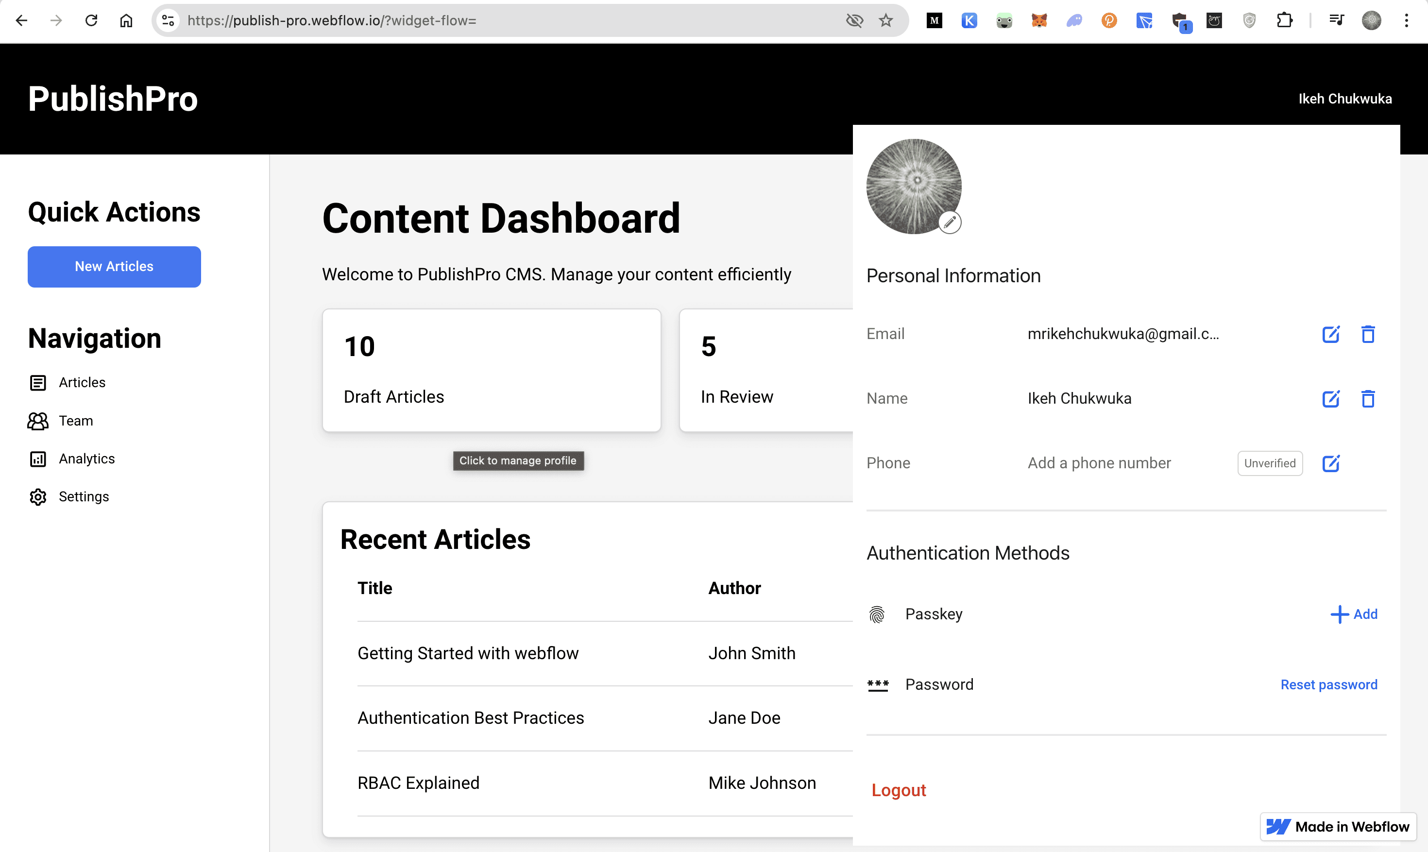Open Ikeh Chukwuka profile menu in header
Image resolution: width=1428 pixels, height=852 pixels.
tap(1345, 99)
